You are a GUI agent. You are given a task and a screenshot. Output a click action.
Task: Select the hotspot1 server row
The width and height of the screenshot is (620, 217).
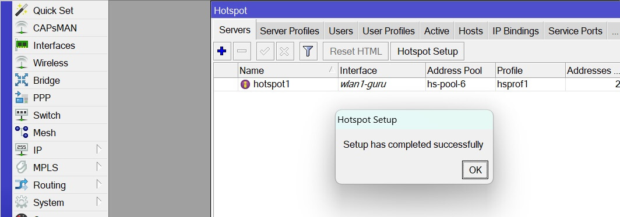[x=417, y=84]
